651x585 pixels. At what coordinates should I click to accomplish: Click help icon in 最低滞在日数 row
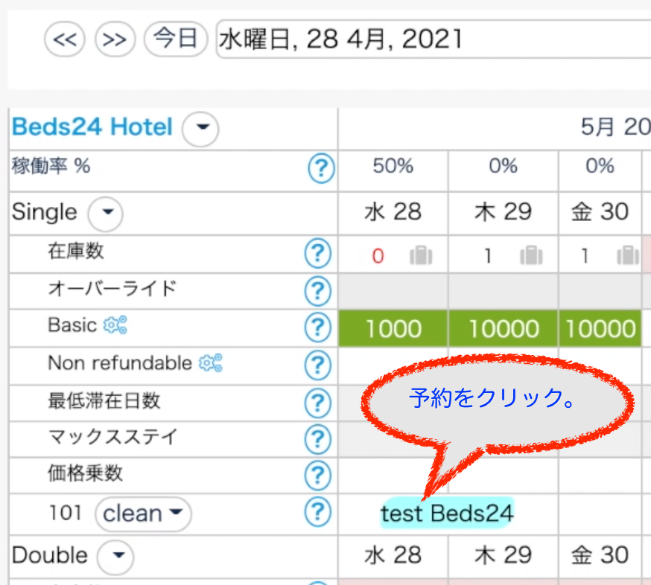coord(317,403)
